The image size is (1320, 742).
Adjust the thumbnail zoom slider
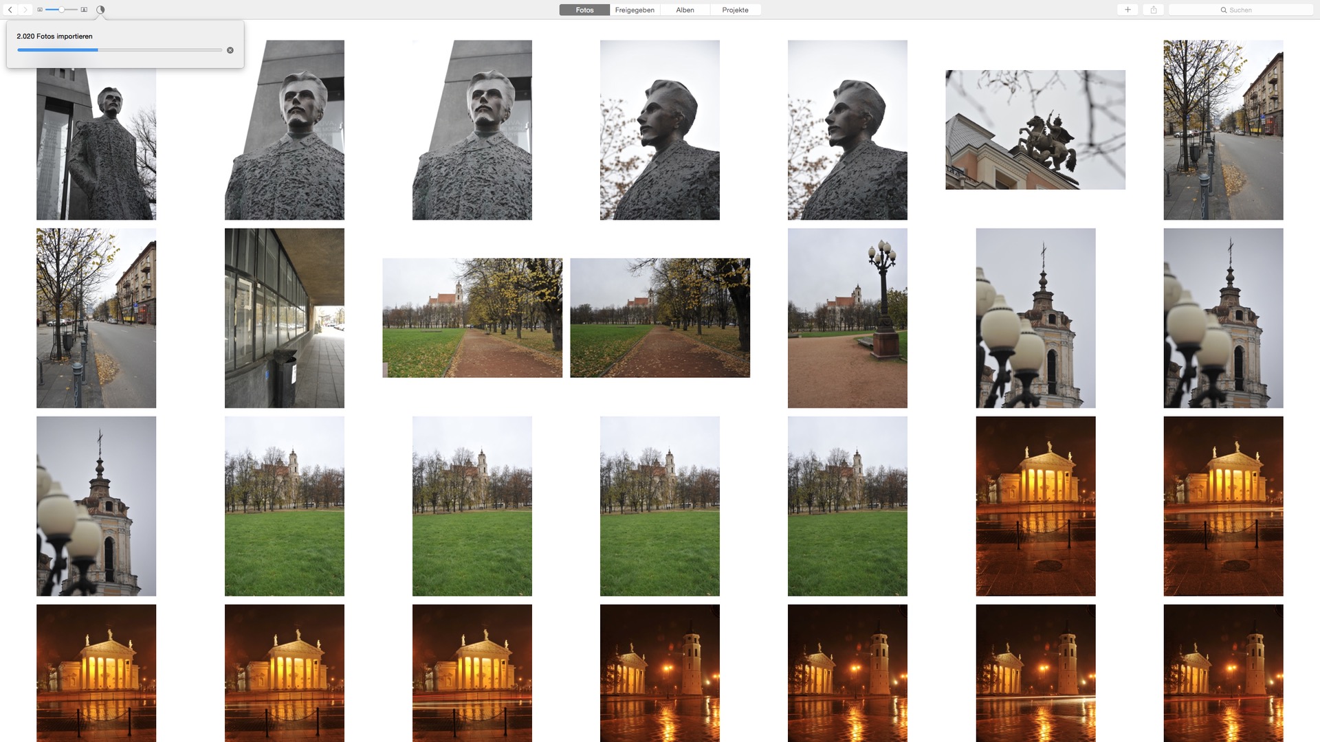pos(62,10)
